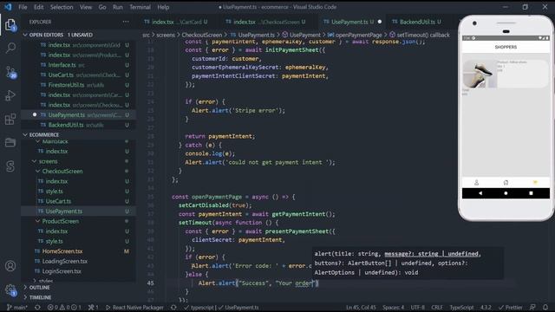Open the File menu
The width and height of the screenshot is (555, 312).
coord(23,7)
